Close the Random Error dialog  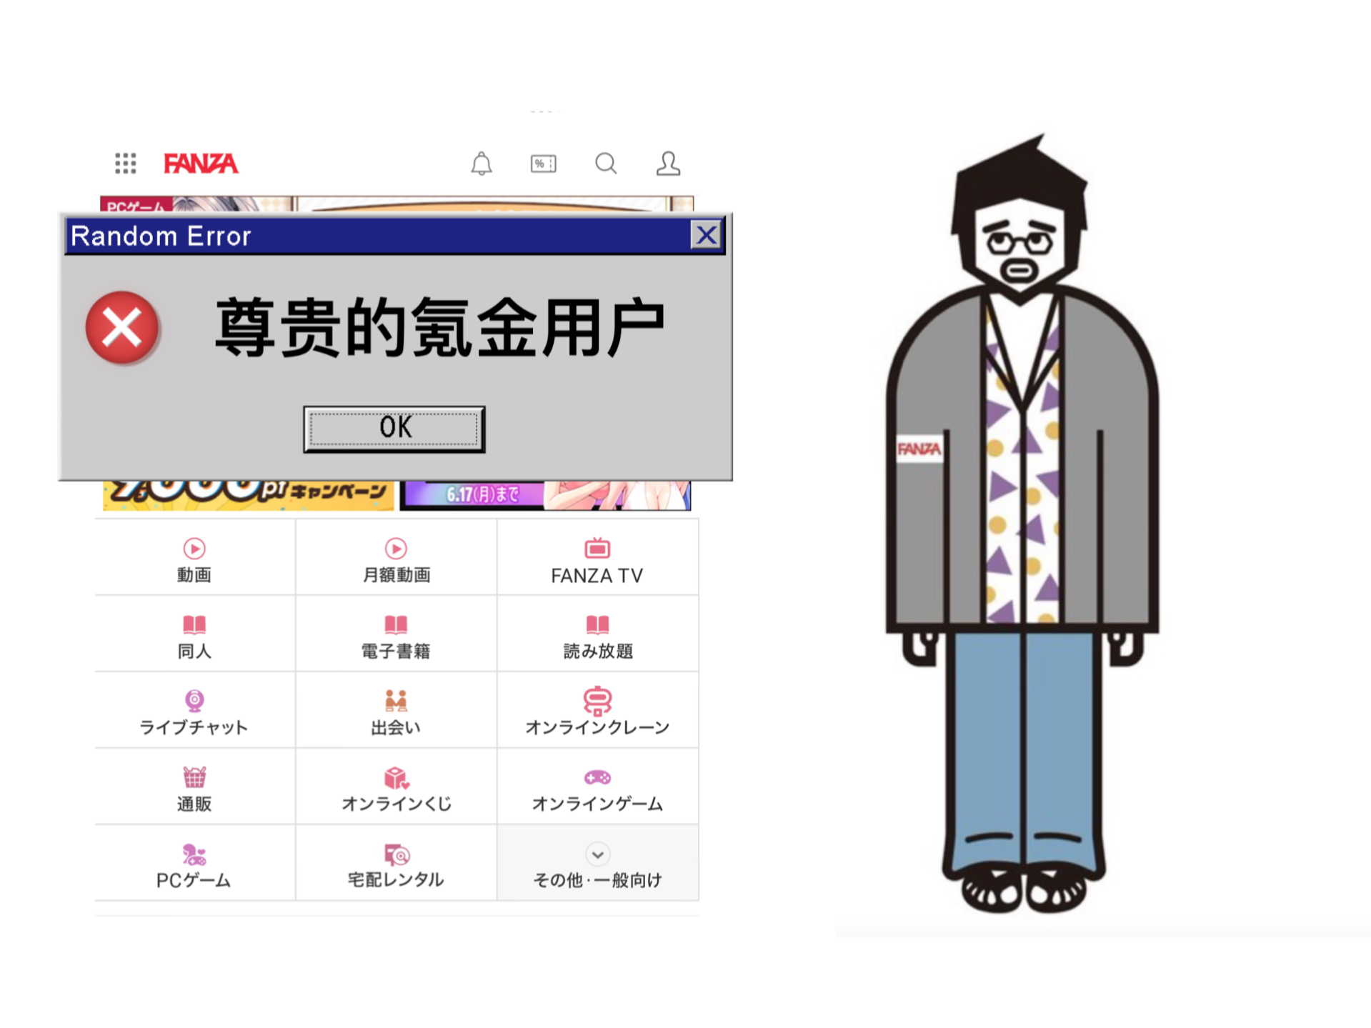[707, 235]
